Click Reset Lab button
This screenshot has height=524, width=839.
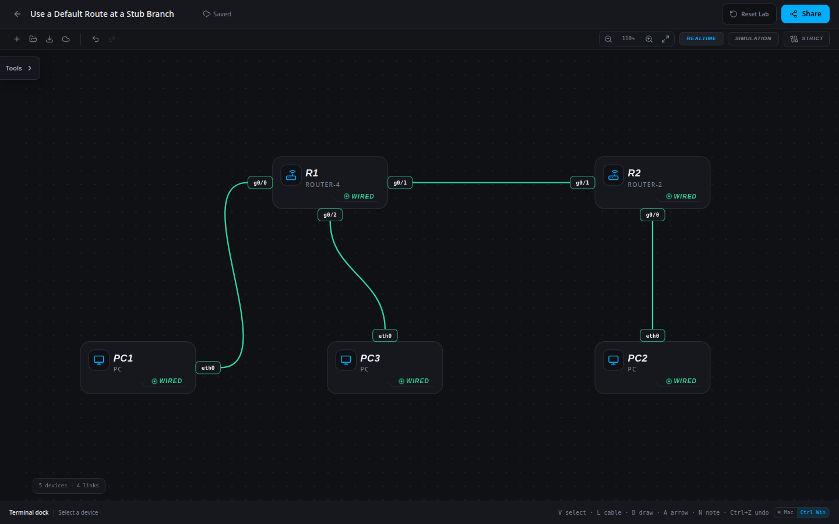pos(749,14)
